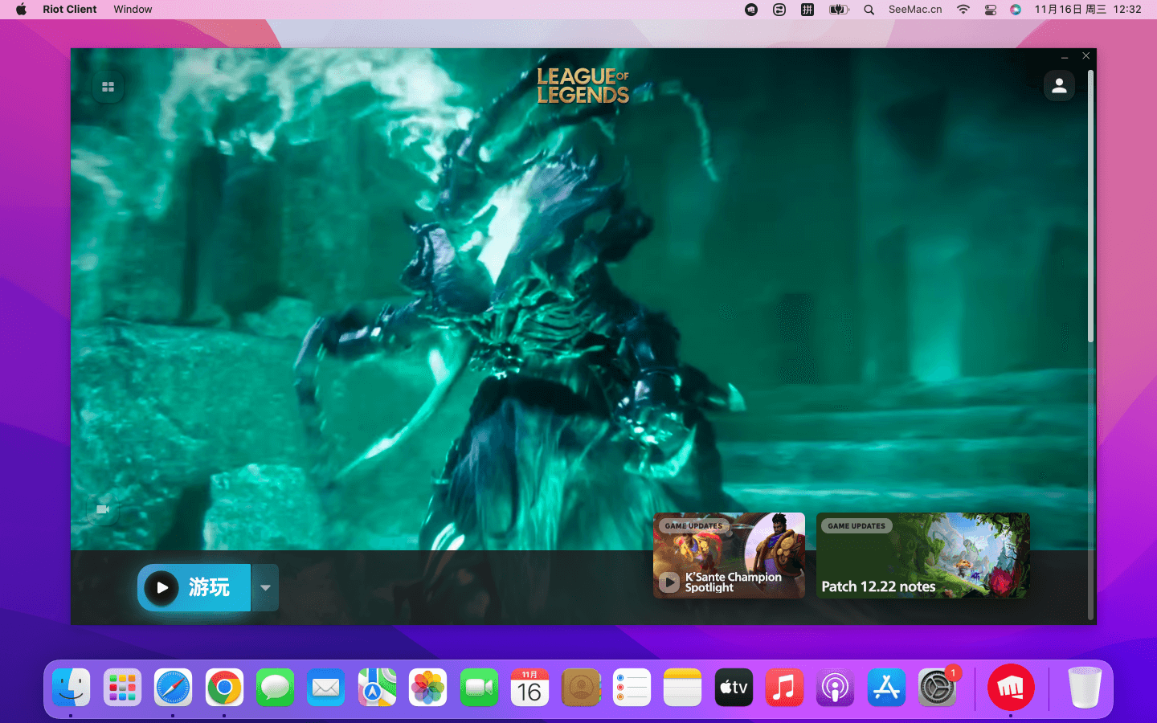Open the Riot Client menu

pyautogui.click(x=70, y=10)
